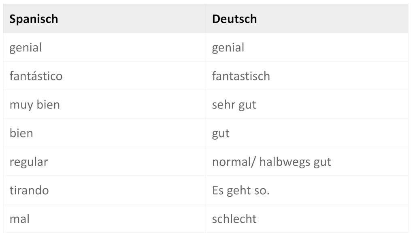Select the "muy bien" cell

tap(34, 105)
